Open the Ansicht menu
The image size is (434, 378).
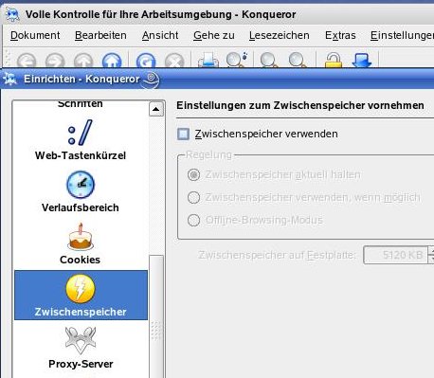(x=160, y=35)
